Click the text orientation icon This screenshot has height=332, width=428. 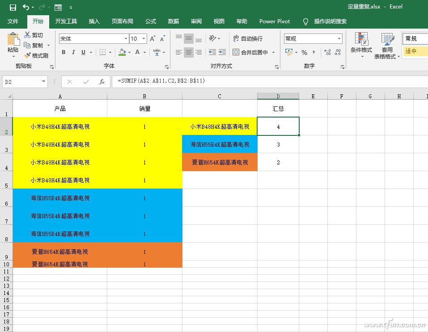(x=212, y=38)
